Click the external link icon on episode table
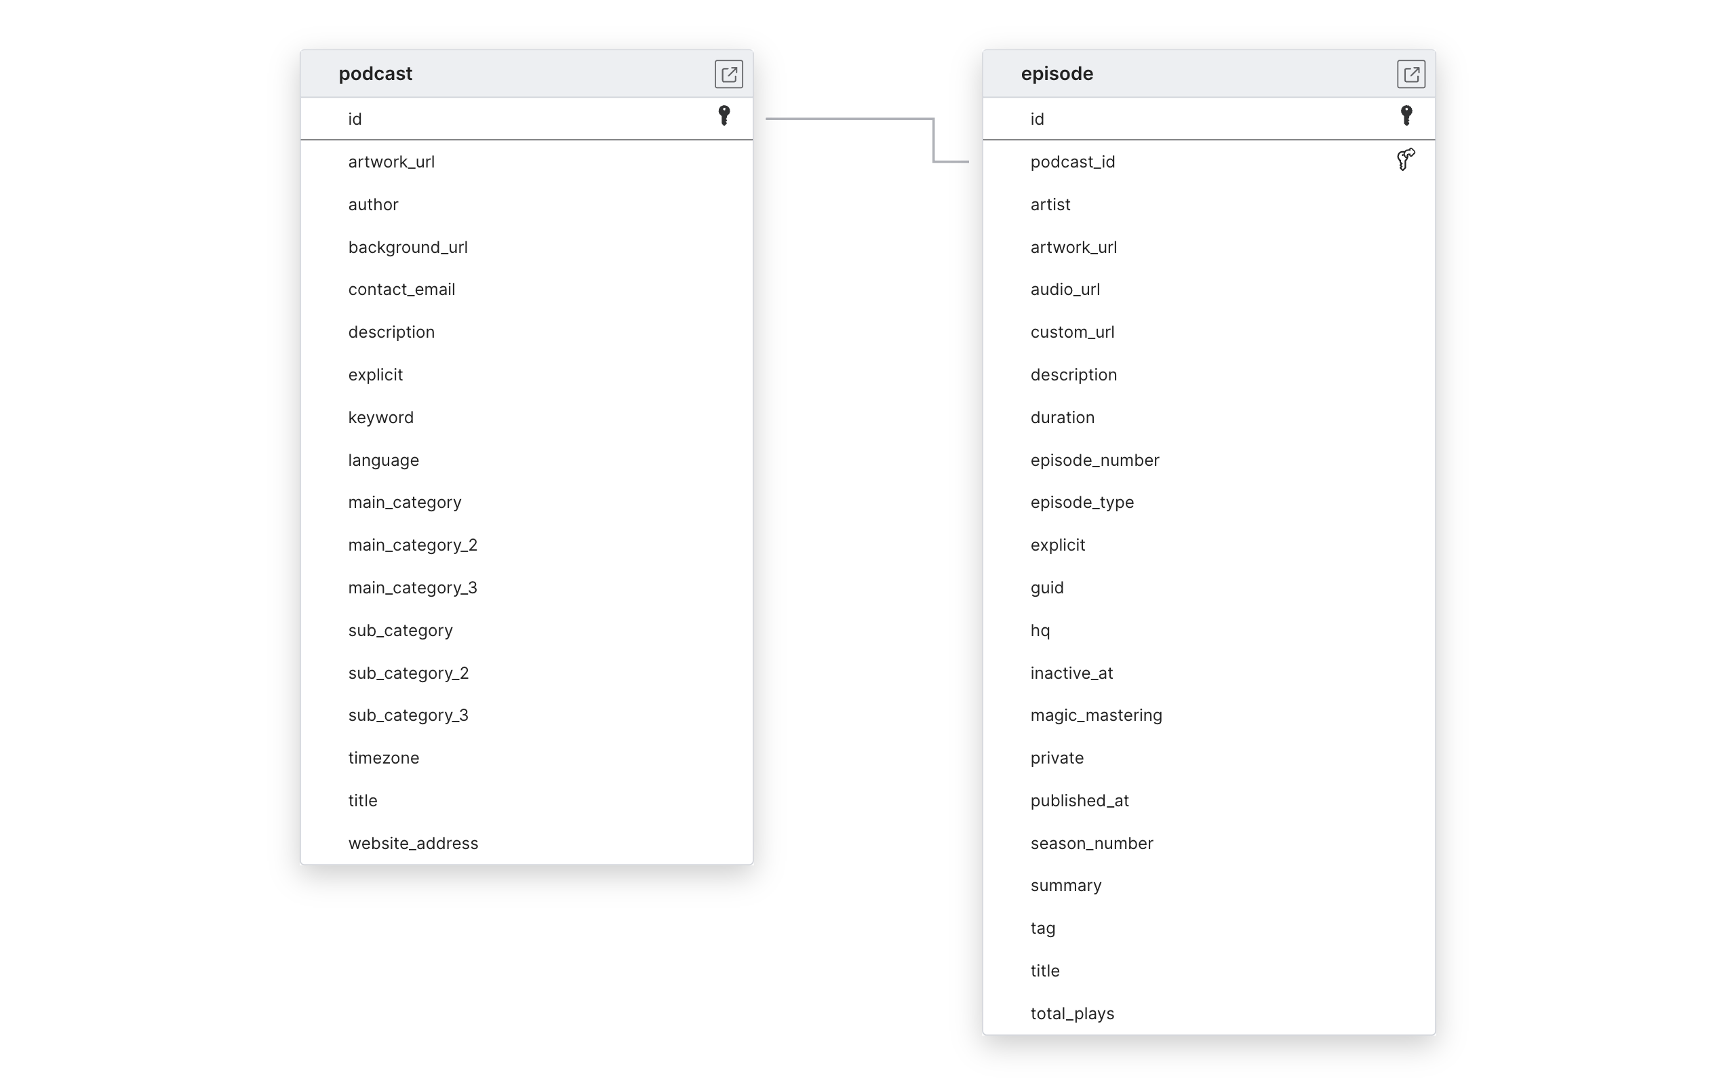 click(1408, 74)
